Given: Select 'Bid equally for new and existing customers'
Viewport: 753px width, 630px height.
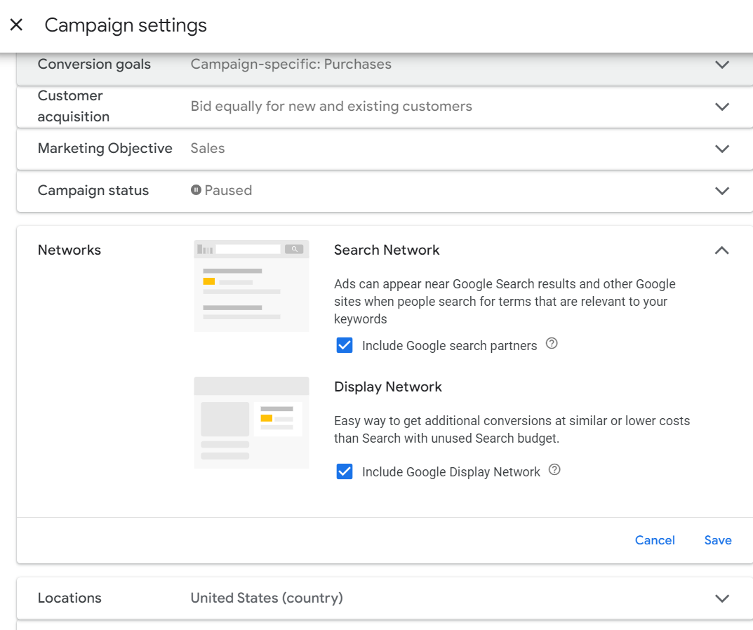Looking at the screenshot, I should 331,106.
